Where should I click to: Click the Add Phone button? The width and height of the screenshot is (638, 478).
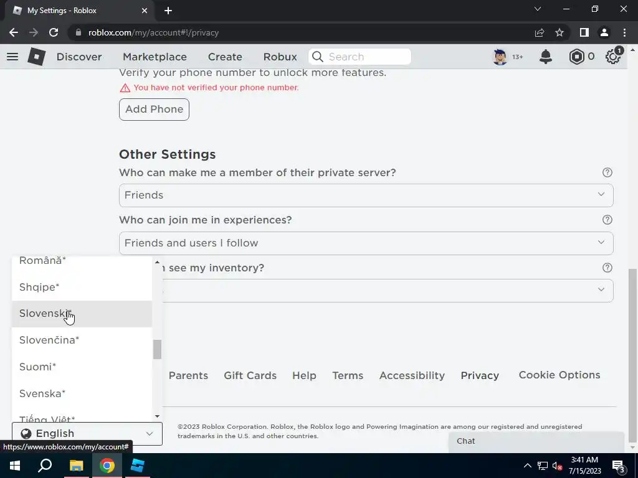[x=155, y=110]
